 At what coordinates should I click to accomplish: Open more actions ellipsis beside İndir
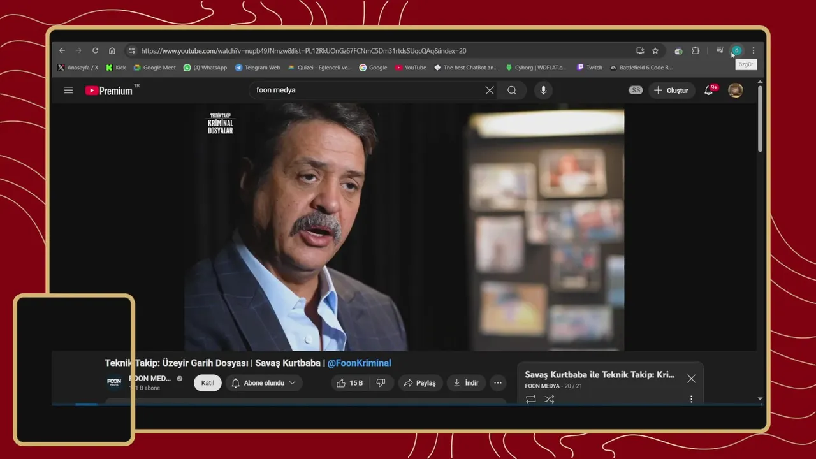click(498, 383)
